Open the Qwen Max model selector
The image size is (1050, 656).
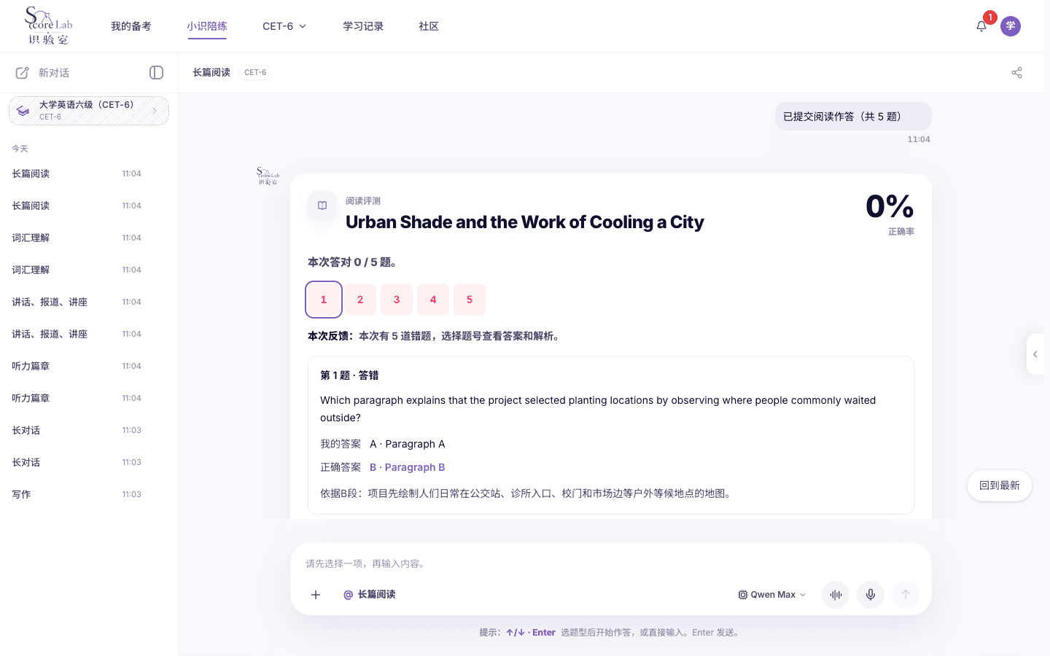pos(772,595)
